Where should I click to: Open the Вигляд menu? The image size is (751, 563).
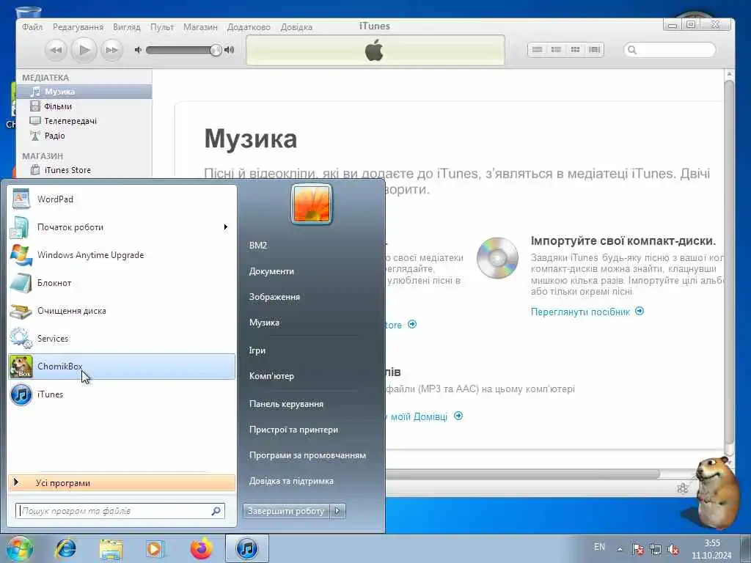(x=126, y=27)
